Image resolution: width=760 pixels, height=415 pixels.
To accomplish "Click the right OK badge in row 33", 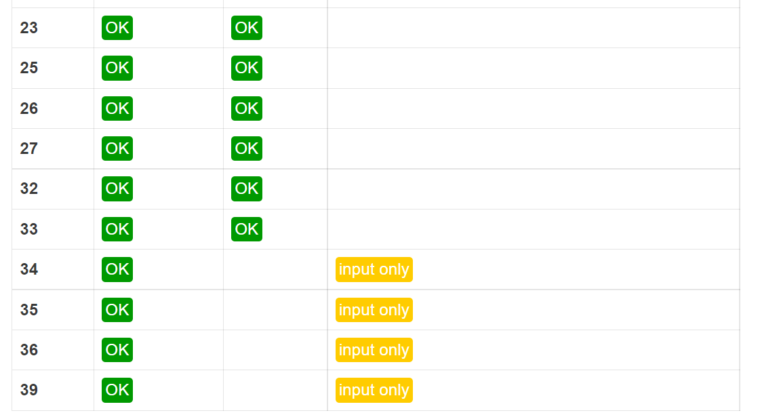I will click(247, 229).
